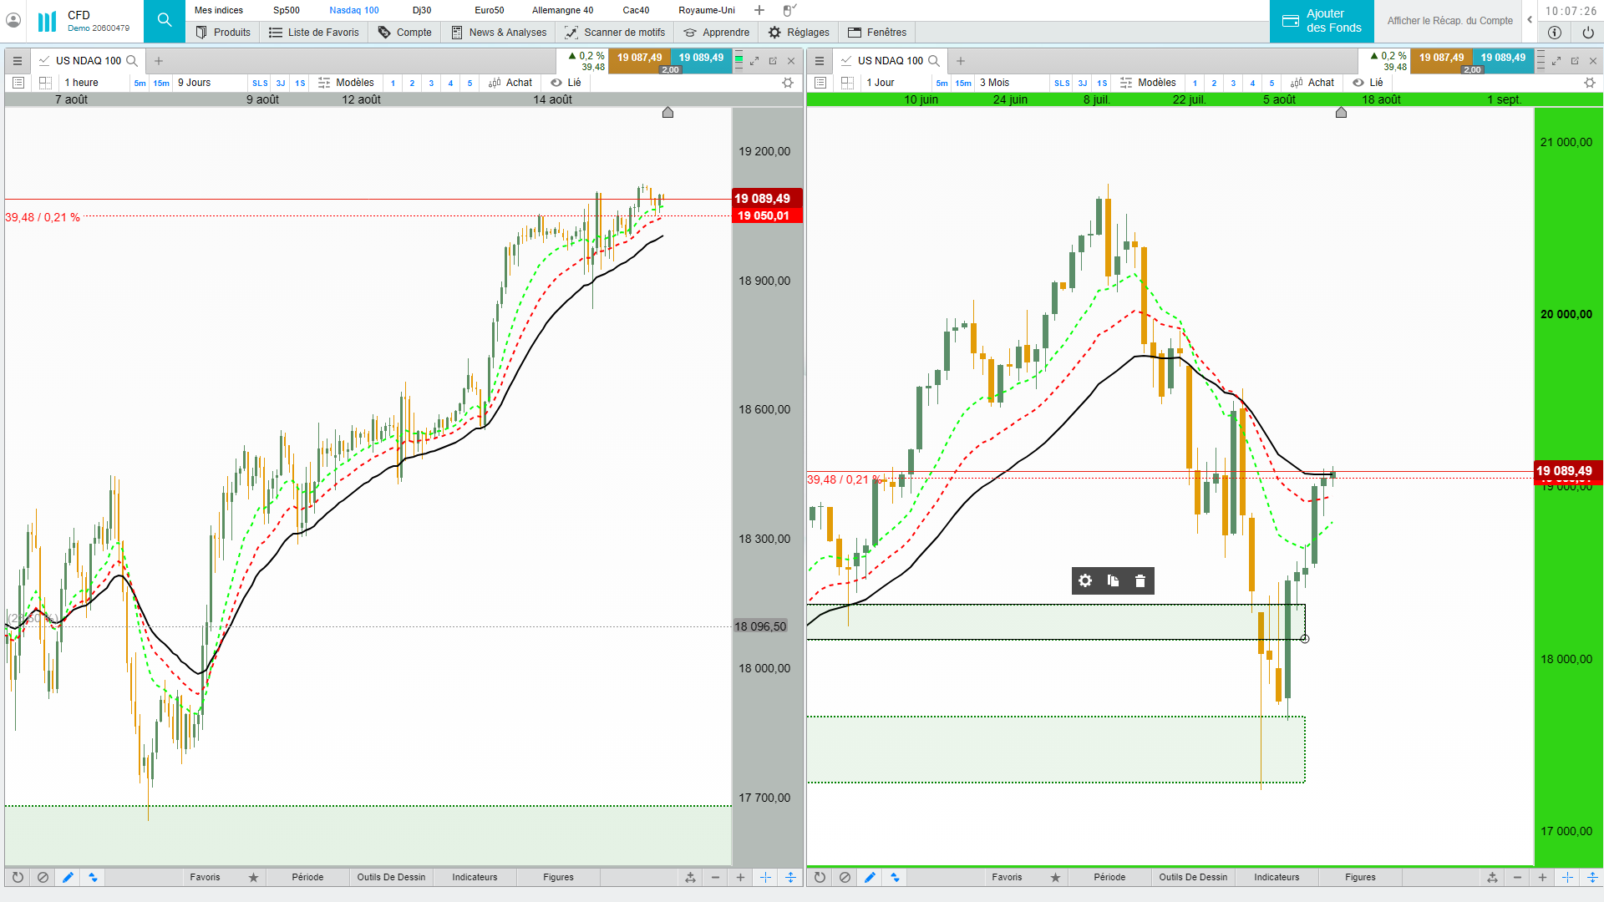Open 9 Jours period dropdown
The width and height of the screenshot is (1604, 902).
click(195, 83)
